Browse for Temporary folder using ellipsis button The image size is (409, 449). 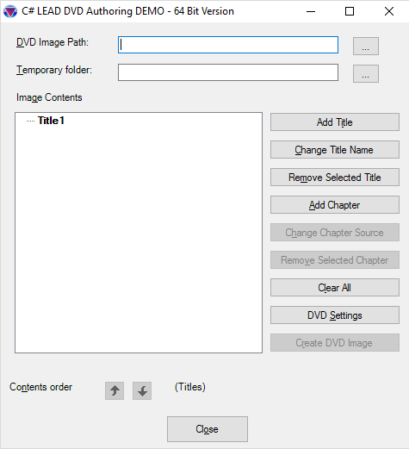(x=366, y=73)
